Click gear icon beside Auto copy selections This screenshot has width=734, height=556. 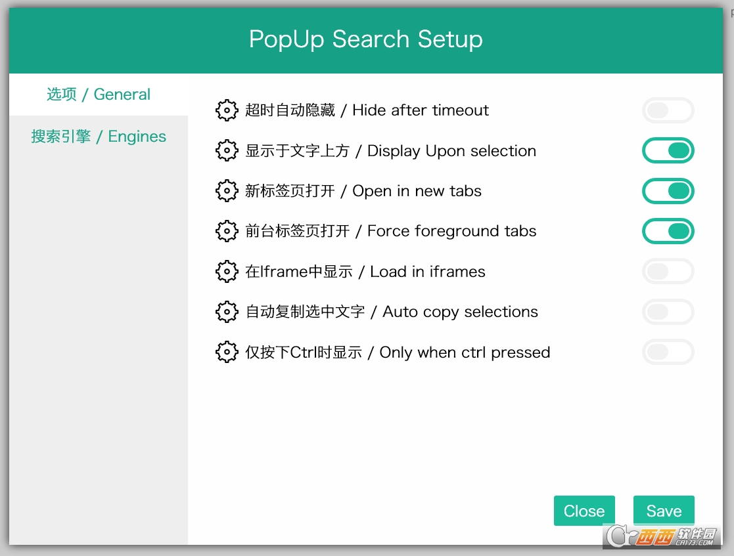pos(227,312)
